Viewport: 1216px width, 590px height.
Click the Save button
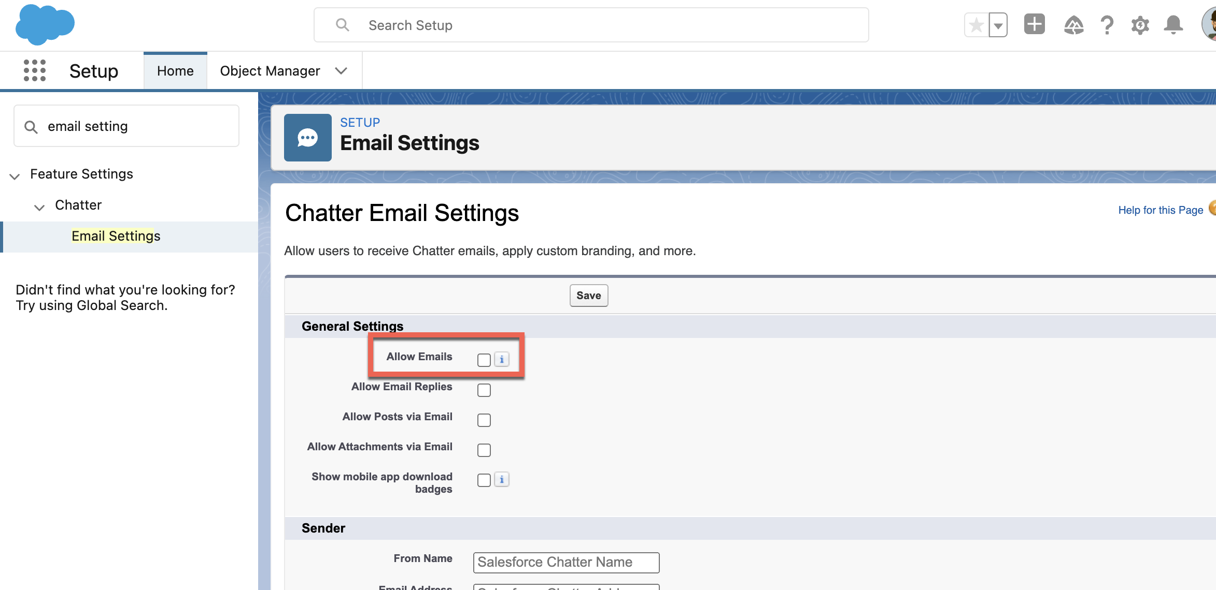pyautogui.click(x=589, y=296)
